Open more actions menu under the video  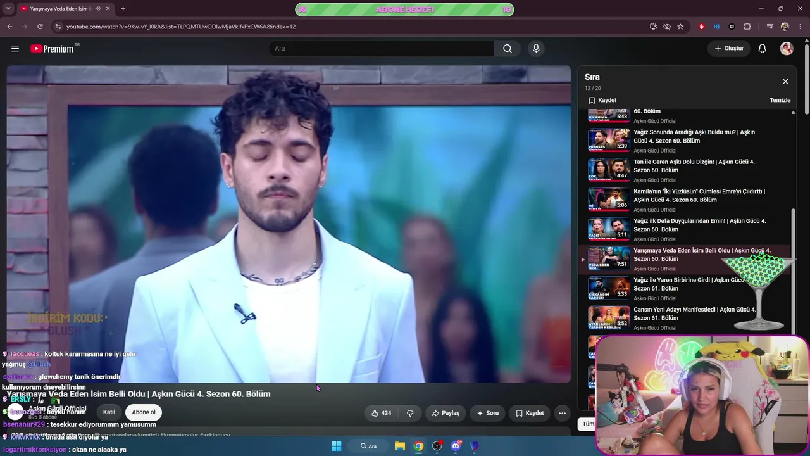pos(562,413)
